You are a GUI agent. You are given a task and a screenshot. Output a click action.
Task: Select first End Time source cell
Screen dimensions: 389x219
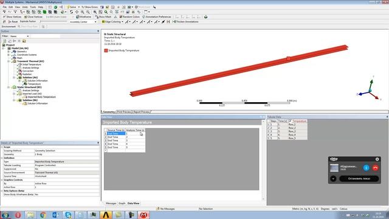coord(116,134)
